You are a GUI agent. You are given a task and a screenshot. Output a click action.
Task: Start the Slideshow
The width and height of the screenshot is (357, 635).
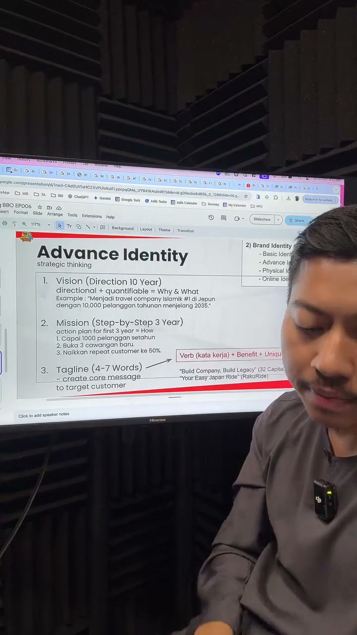pyautogui.click(x=262, y=219)
